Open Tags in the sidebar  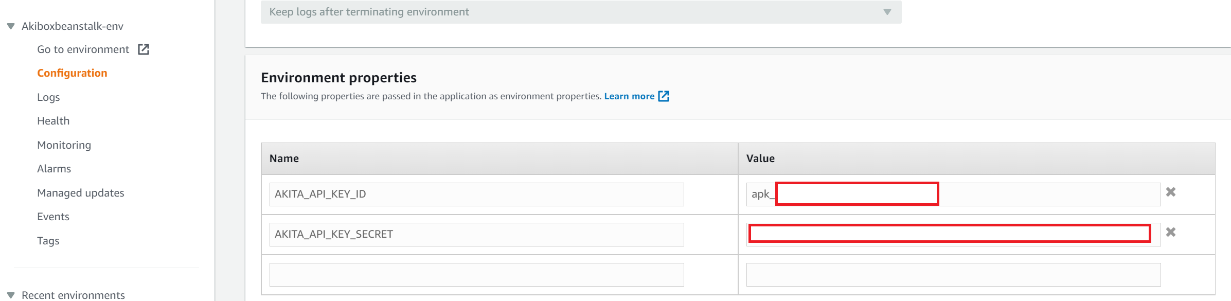click(x=48, y=241)
